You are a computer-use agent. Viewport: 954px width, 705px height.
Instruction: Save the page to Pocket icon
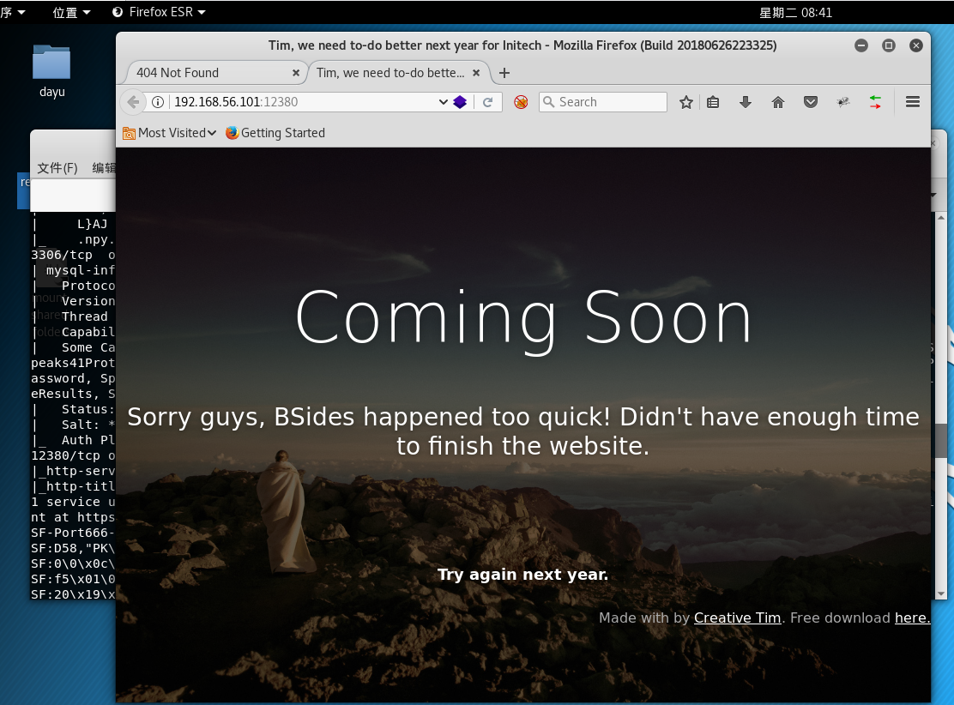click(x=811, y=102)
